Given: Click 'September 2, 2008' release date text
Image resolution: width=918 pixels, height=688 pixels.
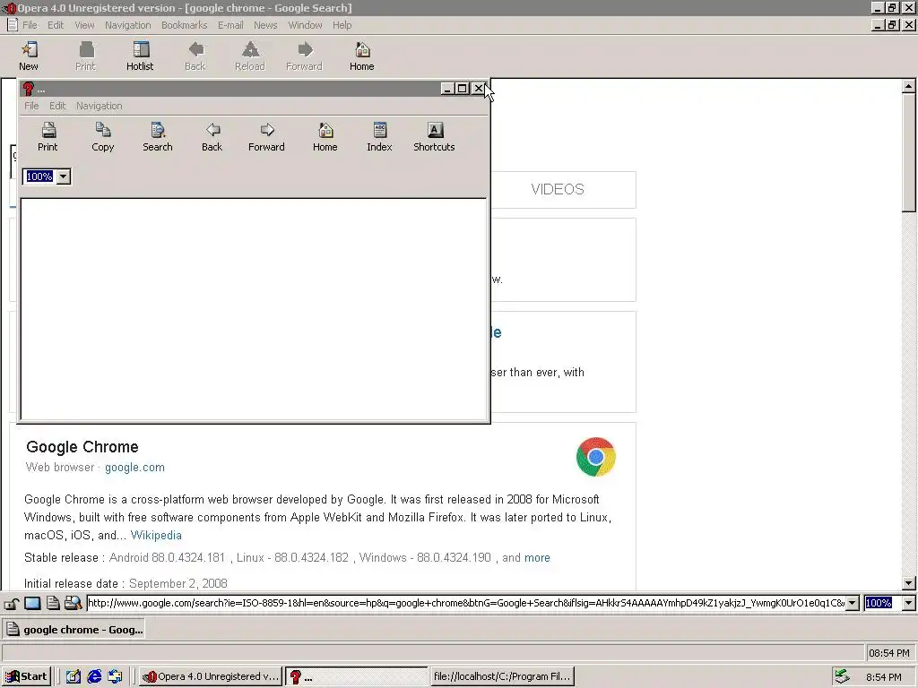Looking at the screenshot, I should coord(178,584).
